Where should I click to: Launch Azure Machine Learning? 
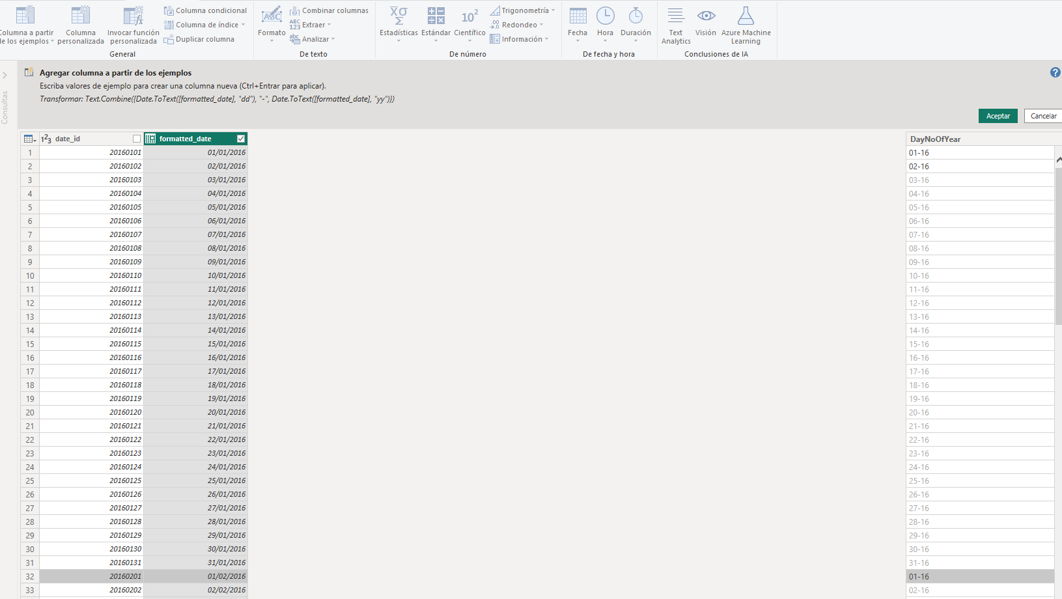coord(746,25)
